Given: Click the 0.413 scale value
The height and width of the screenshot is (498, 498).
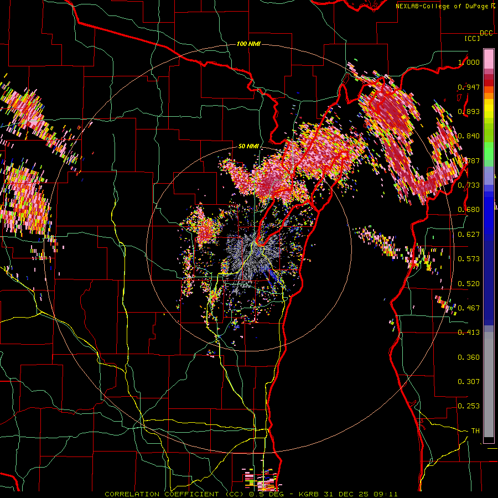Looking at the screenshot, I should 469,333.
